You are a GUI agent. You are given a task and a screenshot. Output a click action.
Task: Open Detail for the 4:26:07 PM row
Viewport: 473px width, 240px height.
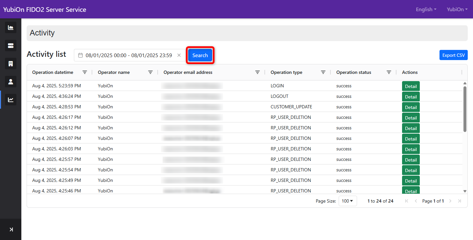click(411, 139)
